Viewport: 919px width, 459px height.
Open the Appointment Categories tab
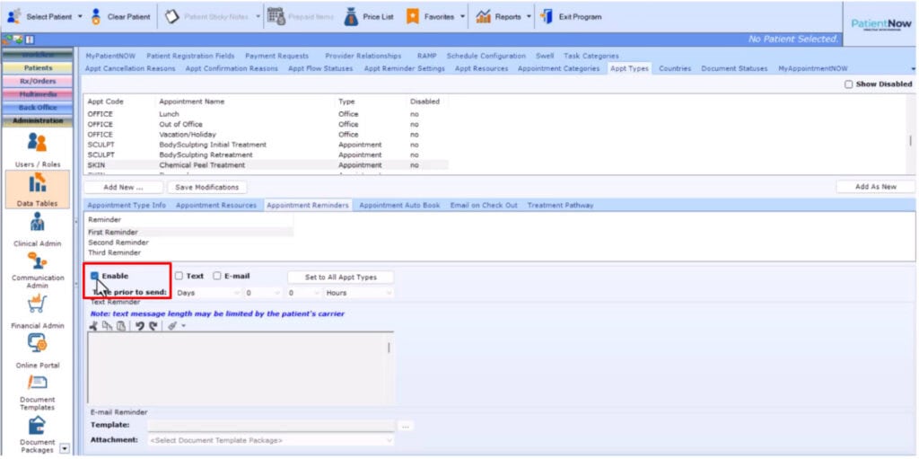[x=558, y=68]
